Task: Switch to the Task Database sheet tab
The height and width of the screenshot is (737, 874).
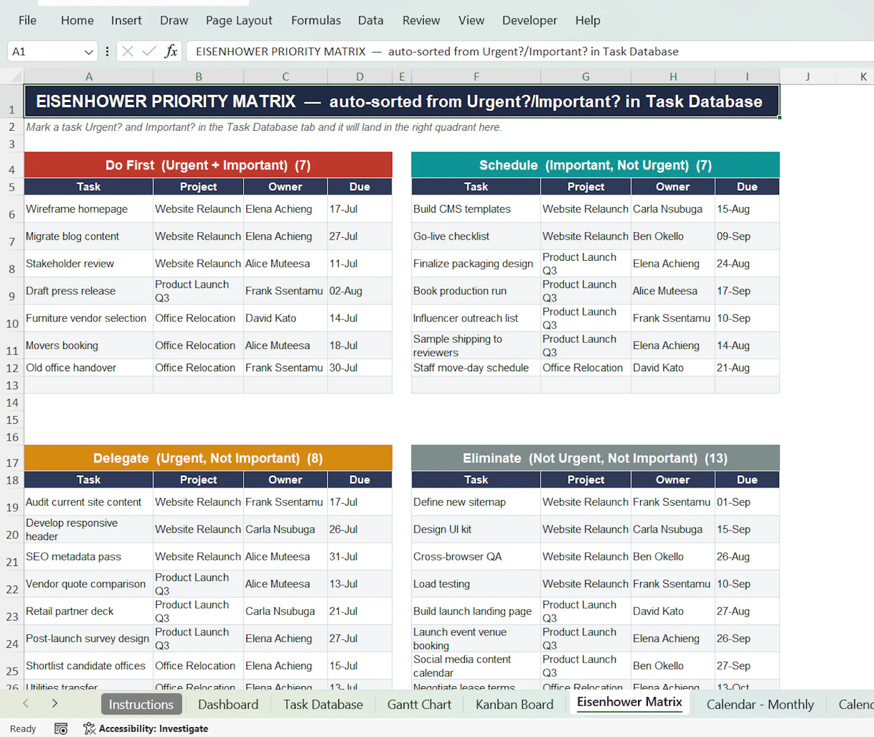Action: (323, 704)
